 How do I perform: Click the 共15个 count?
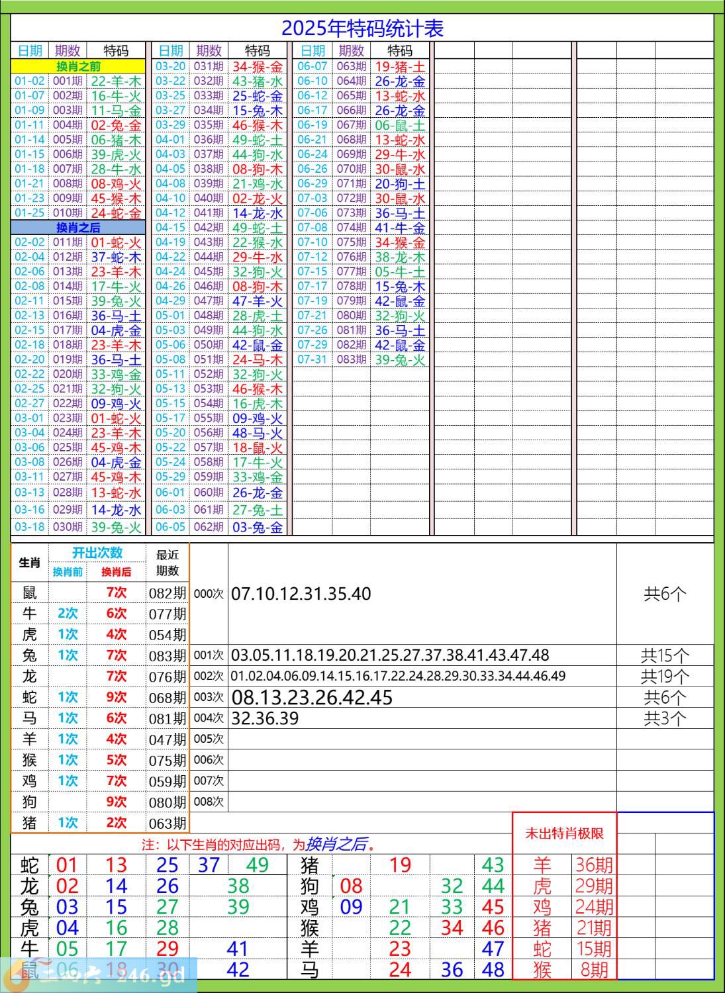click(x=665, y=655)
